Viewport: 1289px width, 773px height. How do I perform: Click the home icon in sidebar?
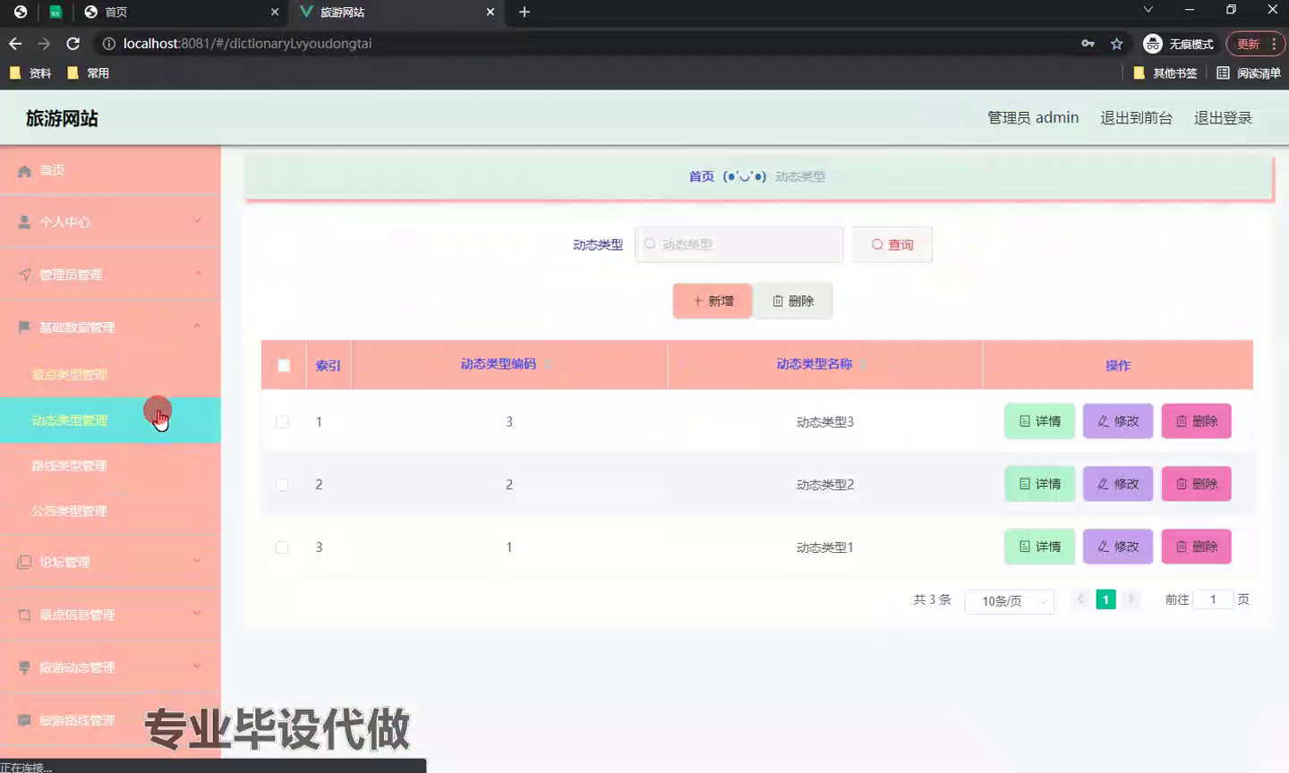point(25,171)
